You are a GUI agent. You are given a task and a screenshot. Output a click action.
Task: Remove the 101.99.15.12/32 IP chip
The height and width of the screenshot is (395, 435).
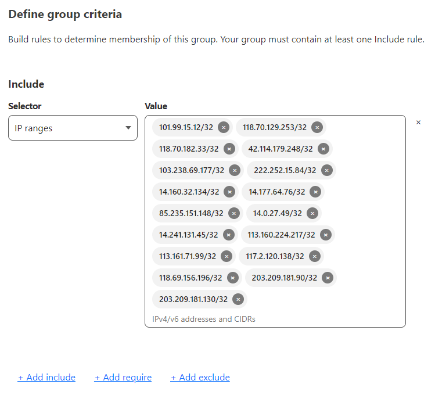(x=224, y=127)
